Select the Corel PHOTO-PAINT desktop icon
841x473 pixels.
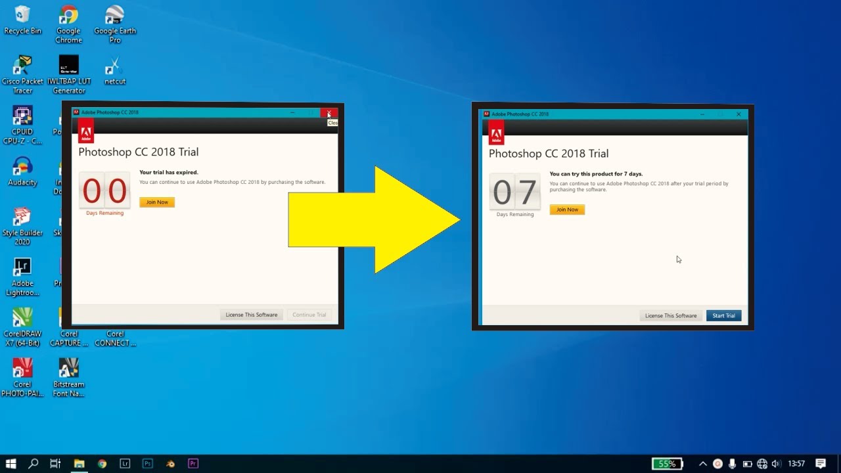[22, 378]
